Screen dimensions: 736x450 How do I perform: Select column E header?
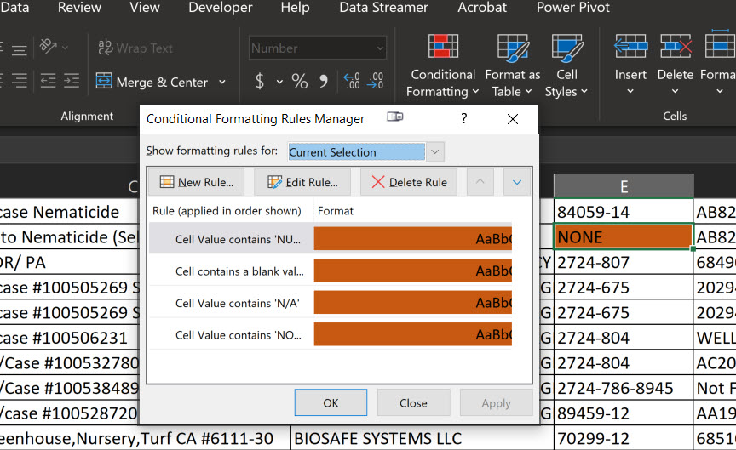pyautogui.click(x=624, y=186)
